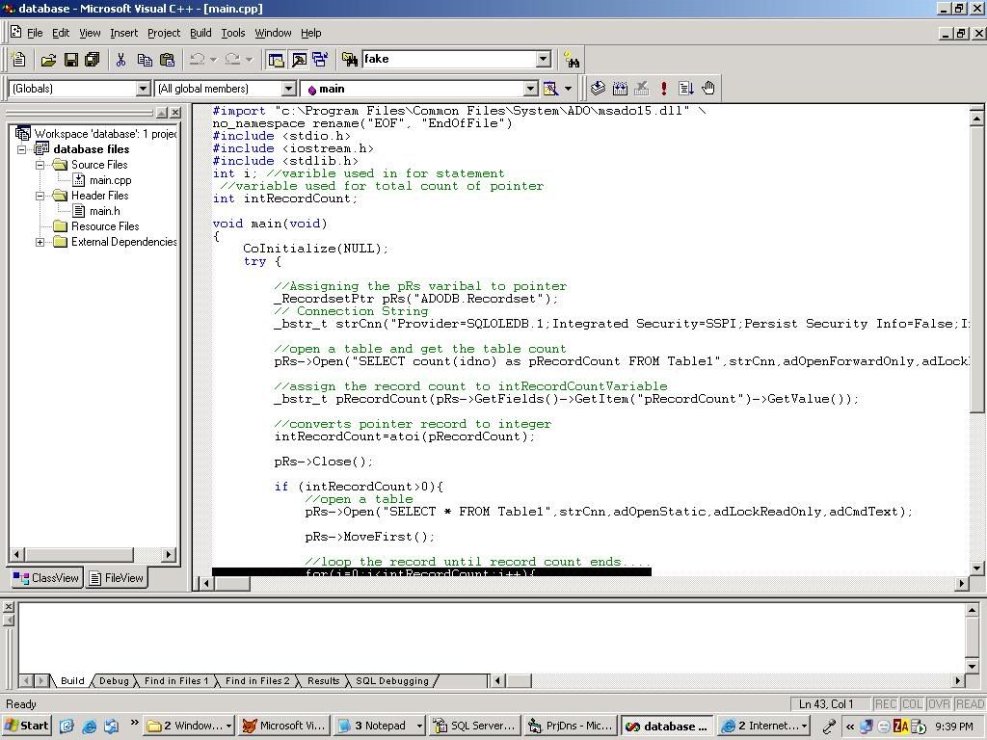
Task: Click the Find in Files binoculars icon
Action: pyautogui.click(x=350, y=60)
